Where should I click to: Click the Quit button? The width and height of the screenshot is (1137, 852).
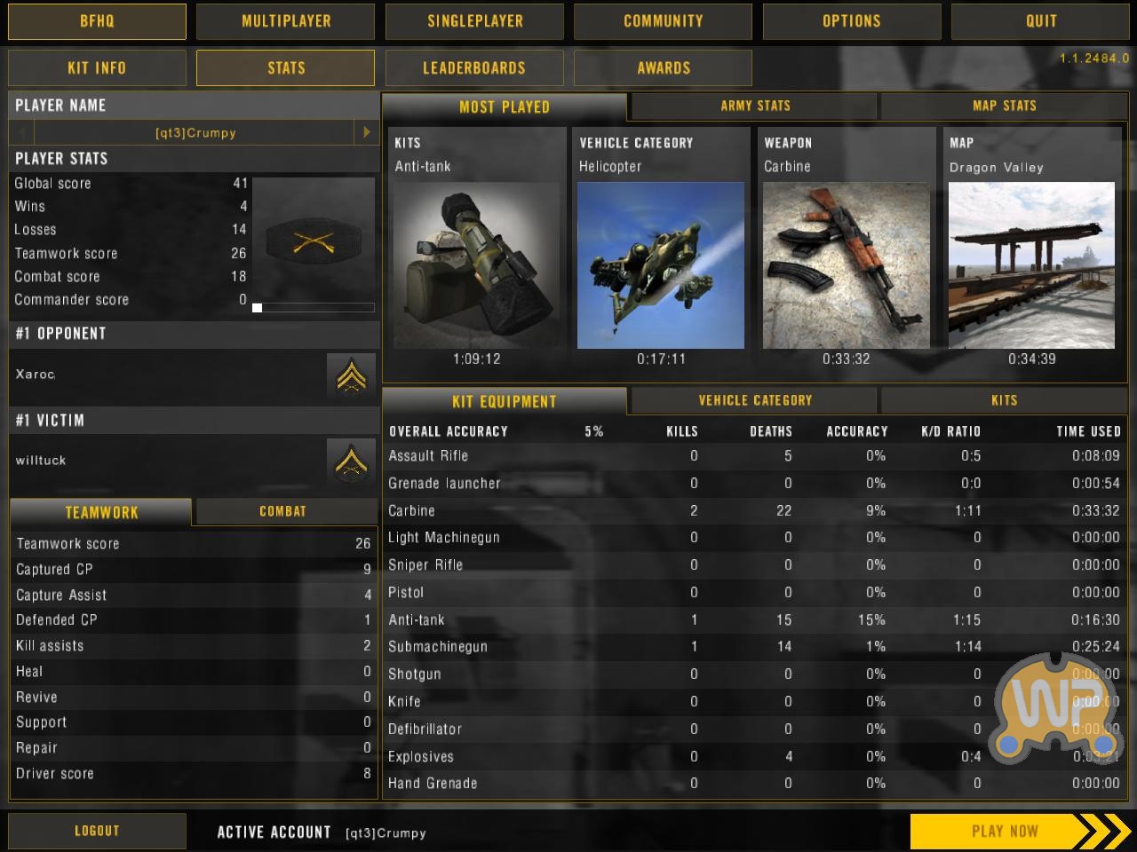click(1040, 21)
